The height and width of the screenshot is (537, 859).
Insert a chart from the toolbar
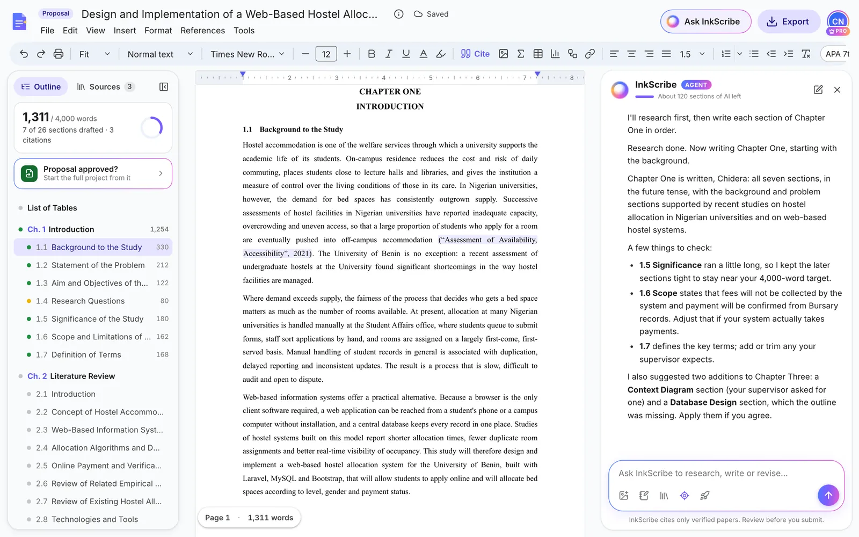(x=555, y=54)
